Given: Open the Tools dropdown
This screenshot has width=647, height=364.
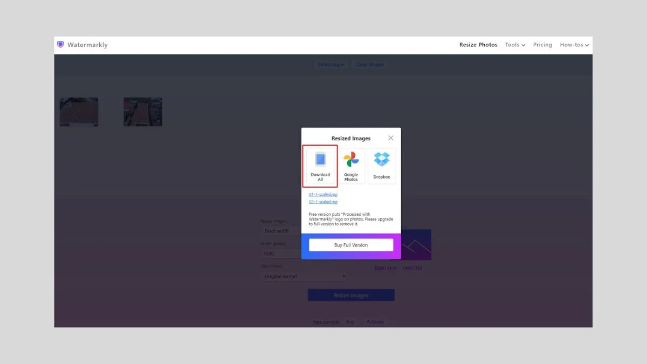Looking at the screenshot, I should click(x=514, y=45).
